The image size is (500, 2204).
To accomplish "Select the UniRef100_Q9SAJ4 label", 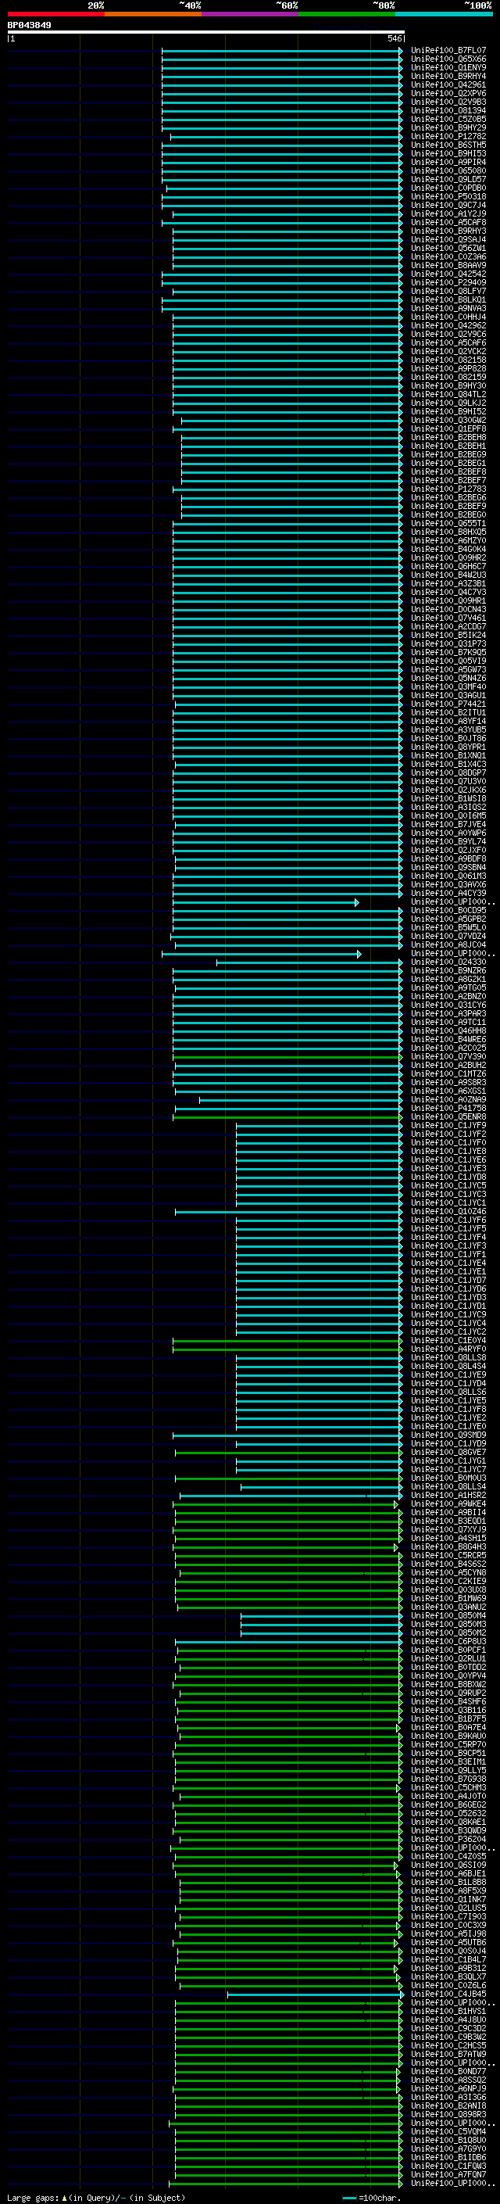I will tap(448, 239).
